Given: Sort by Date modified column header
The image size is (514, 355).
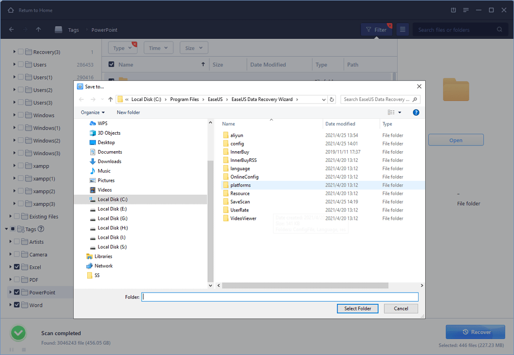Looking at the screenshot, I should point(340,124).
